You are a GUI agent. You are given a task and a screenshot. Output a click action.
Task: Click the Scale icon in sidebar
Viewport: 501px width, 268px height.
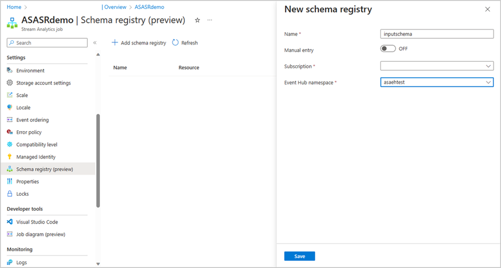point(10,95)
